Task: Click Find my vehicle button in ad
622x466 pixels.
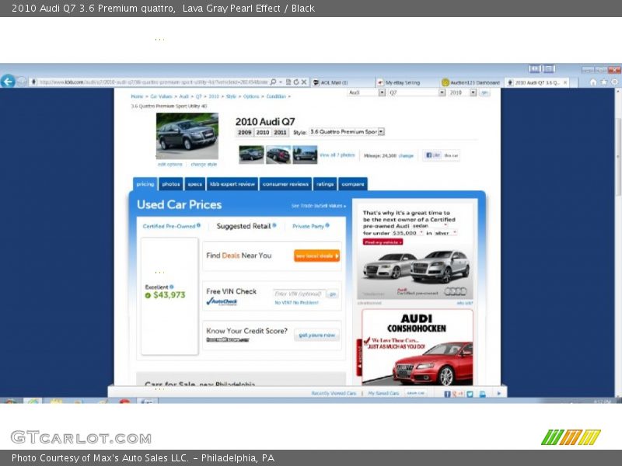Action: click(x=383, y=242)
